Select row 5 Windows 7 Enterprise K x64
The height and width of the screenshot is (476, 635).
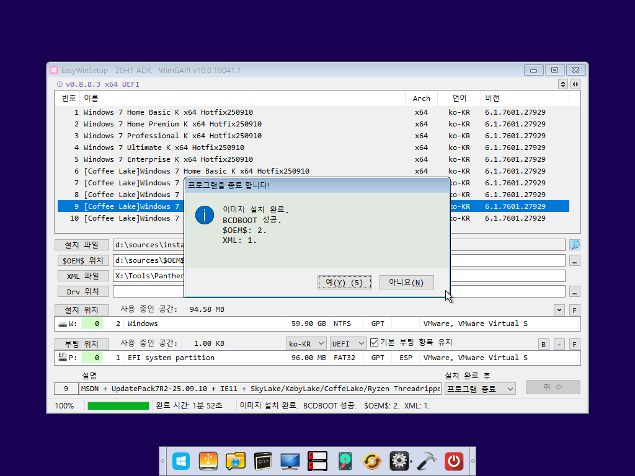313,159
